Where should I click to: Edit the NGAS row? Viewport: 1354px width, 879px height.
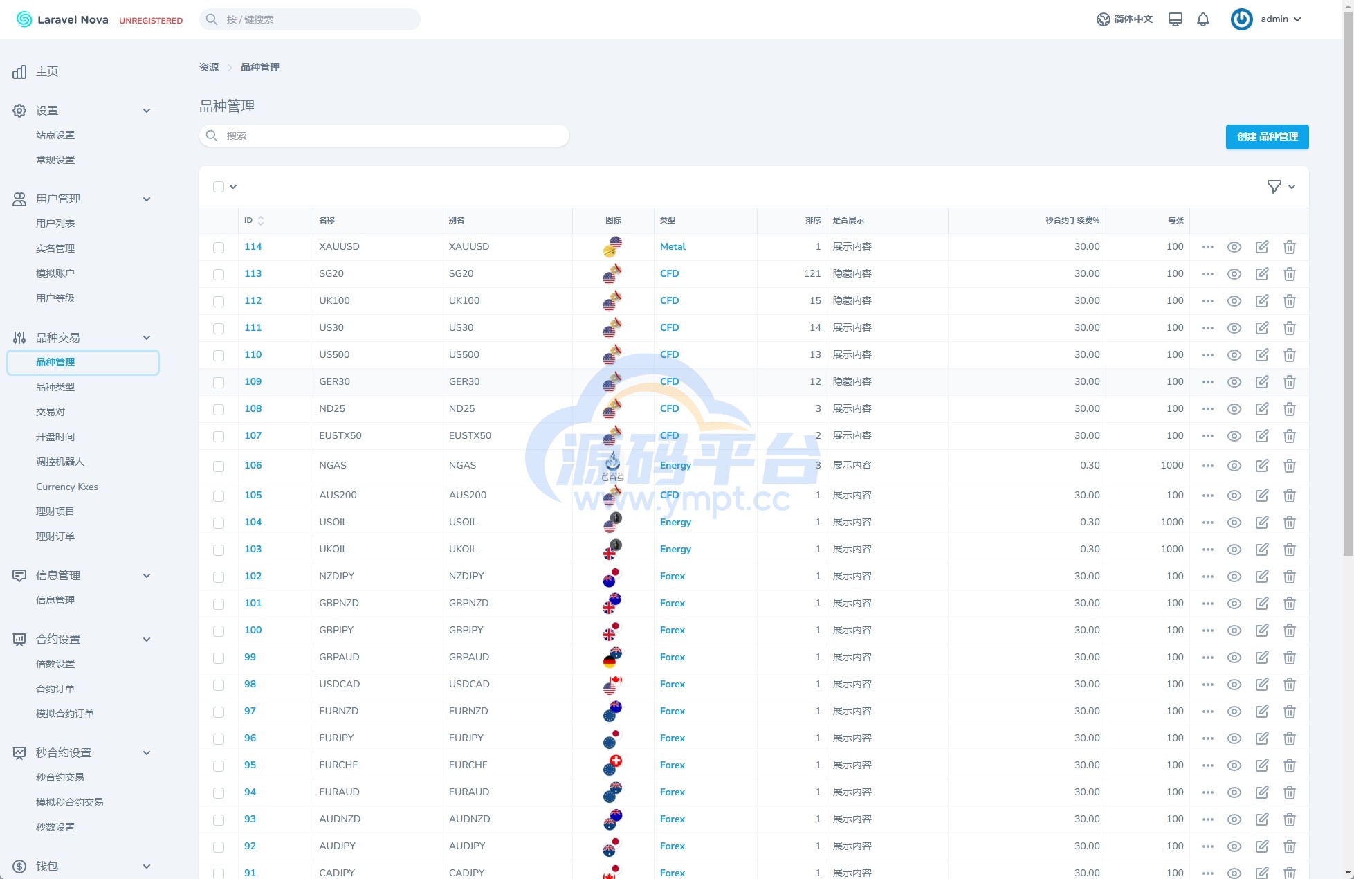click(x=1262, y=466)
